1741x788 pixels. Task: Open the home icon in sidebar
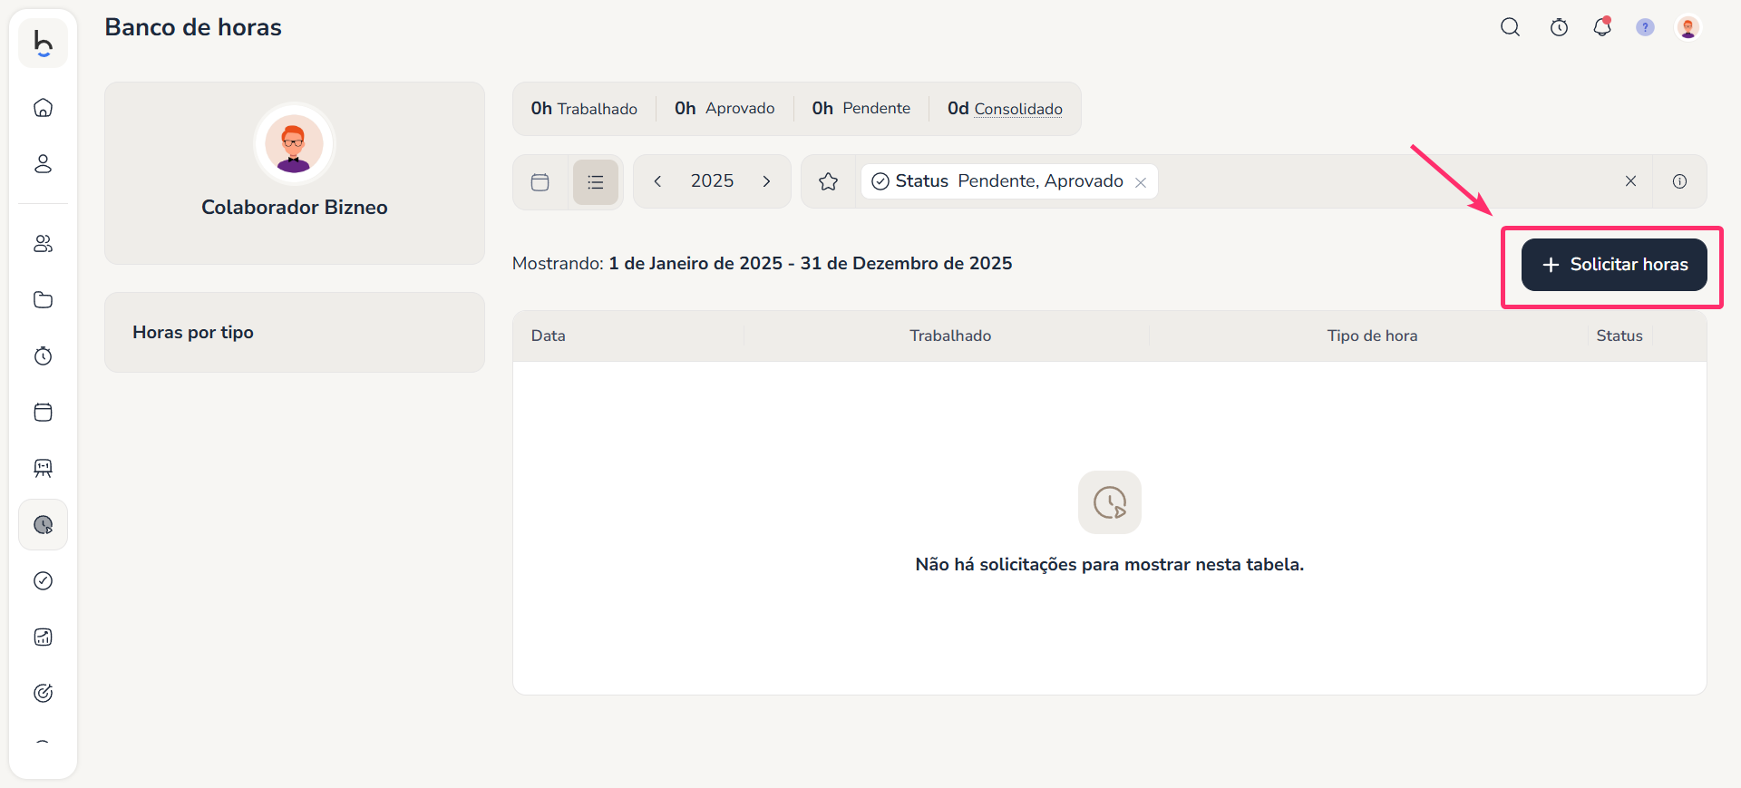point(43,108)
